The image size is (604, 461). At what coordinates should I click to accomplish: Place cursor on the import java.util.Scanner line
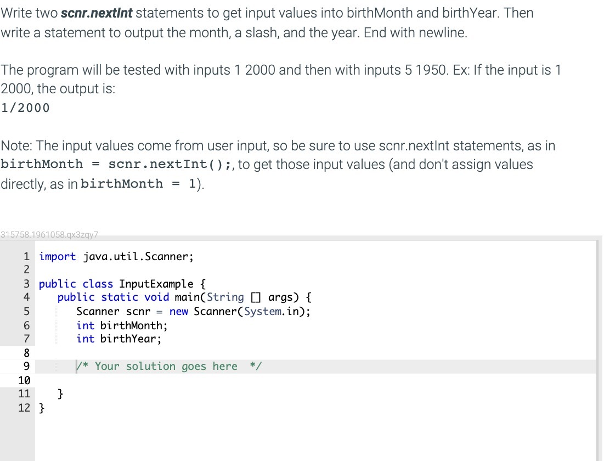pos(115,256)
